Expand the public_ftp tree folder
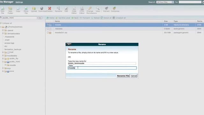 3,58
